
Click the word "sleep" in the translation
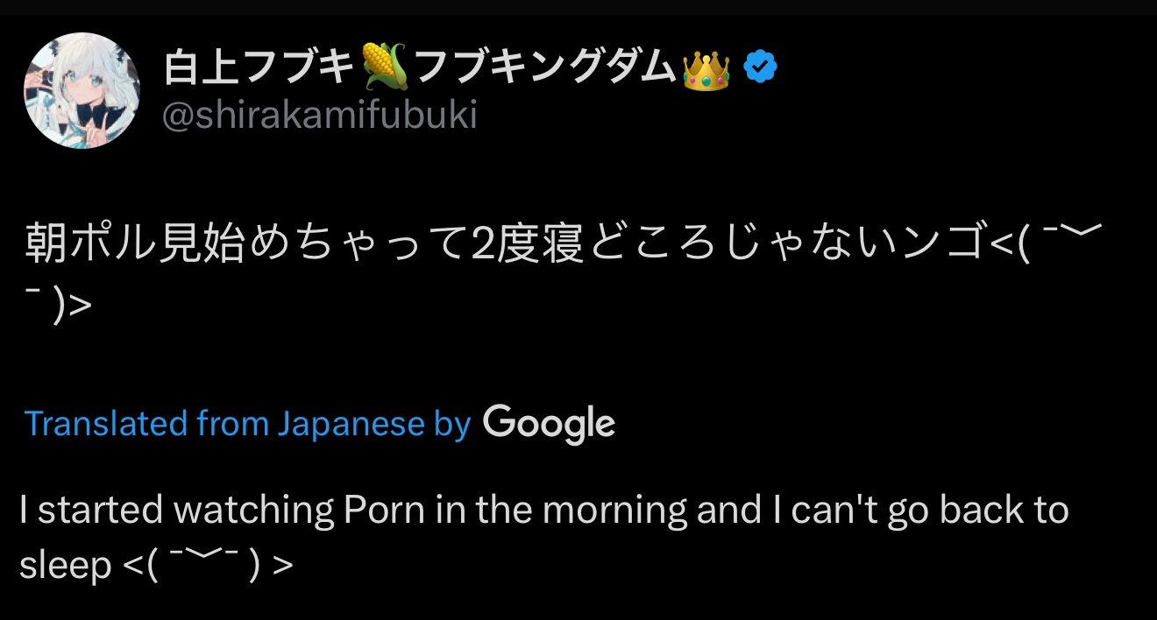pyautogui.click(x=66, y=566)
